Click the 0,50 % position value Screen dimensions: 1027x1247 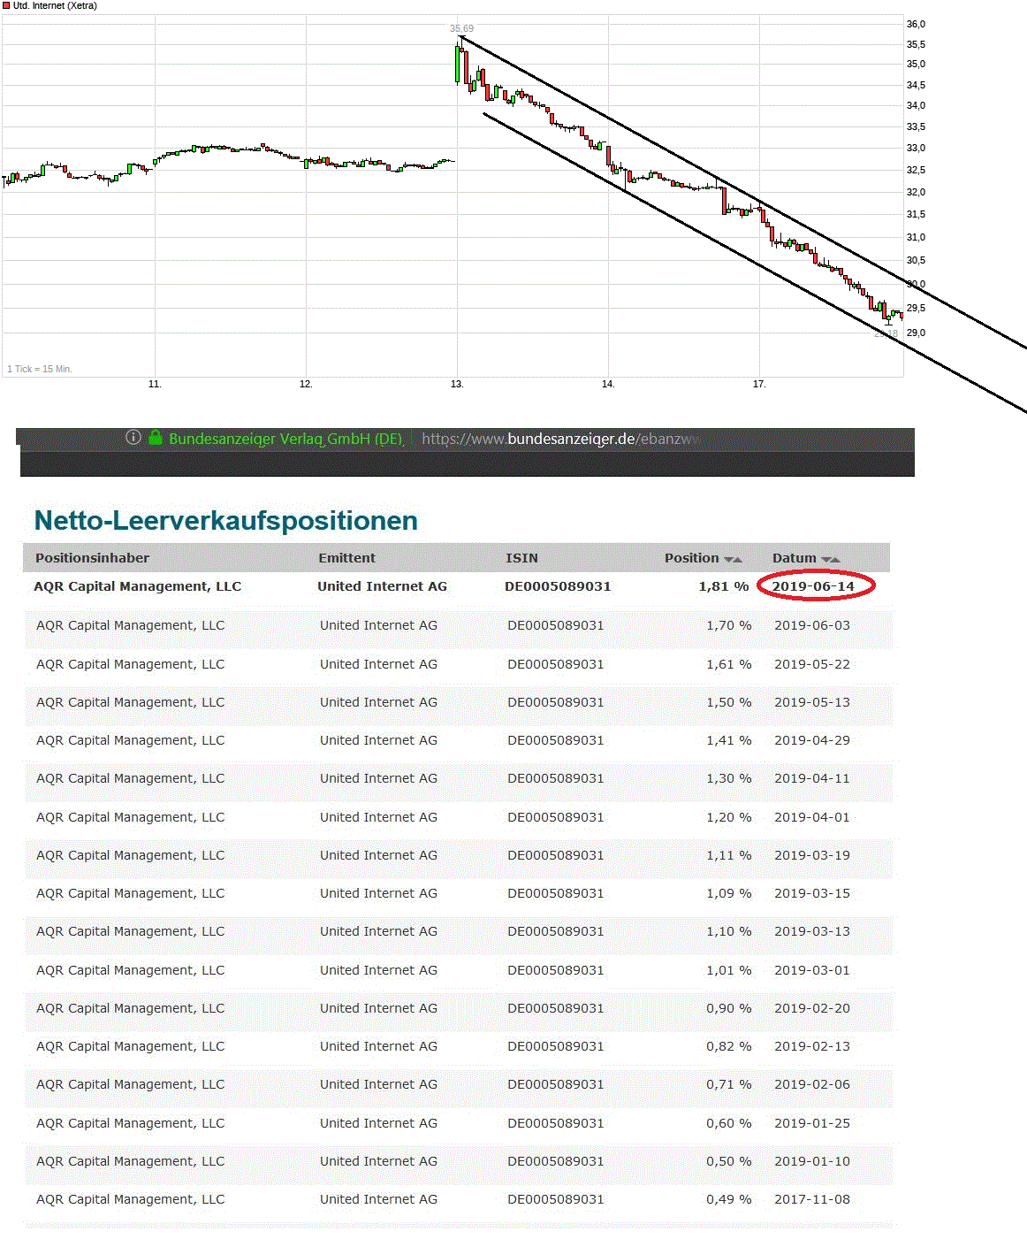click(729, 1161)
